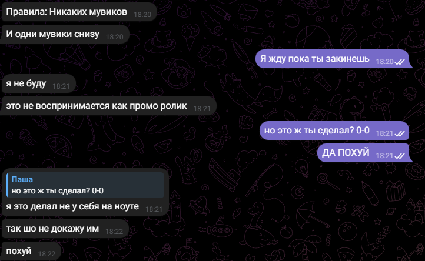Click the message 'я не буду'
The width and height of the screenshot is (425, 261).
pos(38,83)
